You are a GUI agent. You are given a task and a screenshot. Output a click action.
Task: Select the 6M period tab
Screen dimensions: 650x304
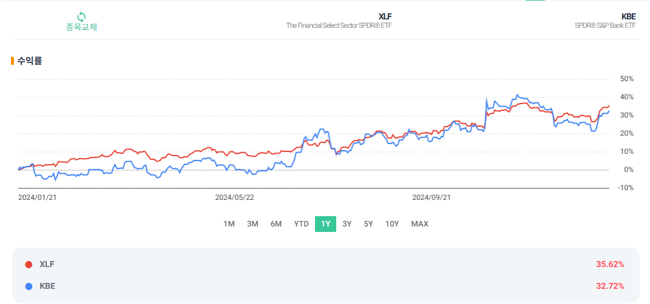click(276, 224)
